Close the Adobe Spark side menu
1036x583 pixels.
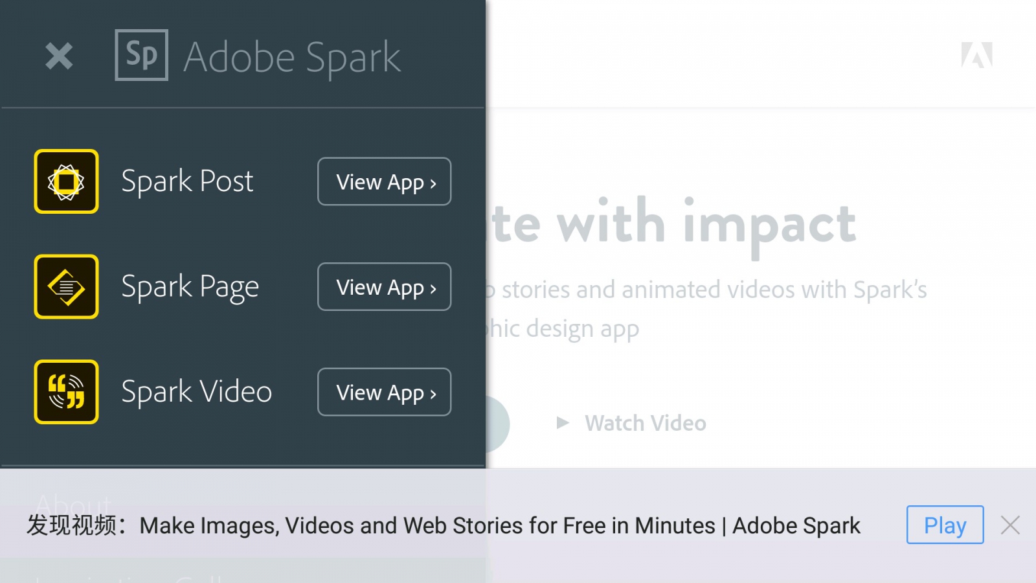tap(59, 56)
